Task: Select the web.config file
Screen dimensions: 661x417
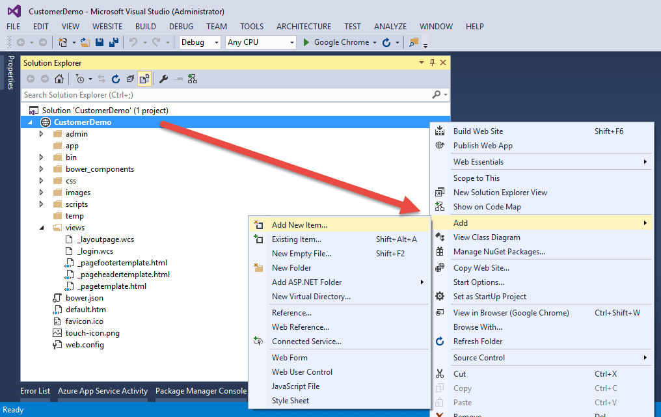Action: click(x=85, y=345)
